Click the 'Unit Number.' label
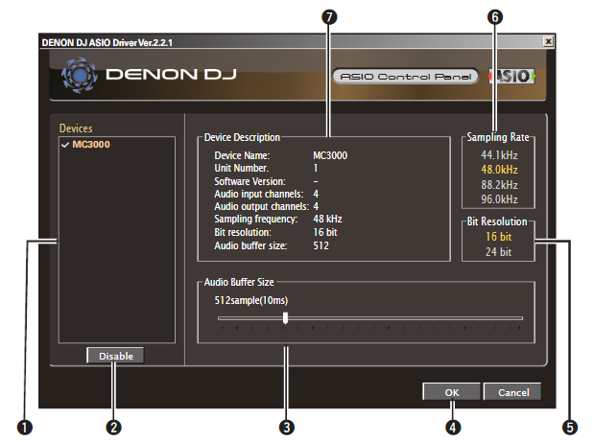The image size is (594, 442). [242, 168]
